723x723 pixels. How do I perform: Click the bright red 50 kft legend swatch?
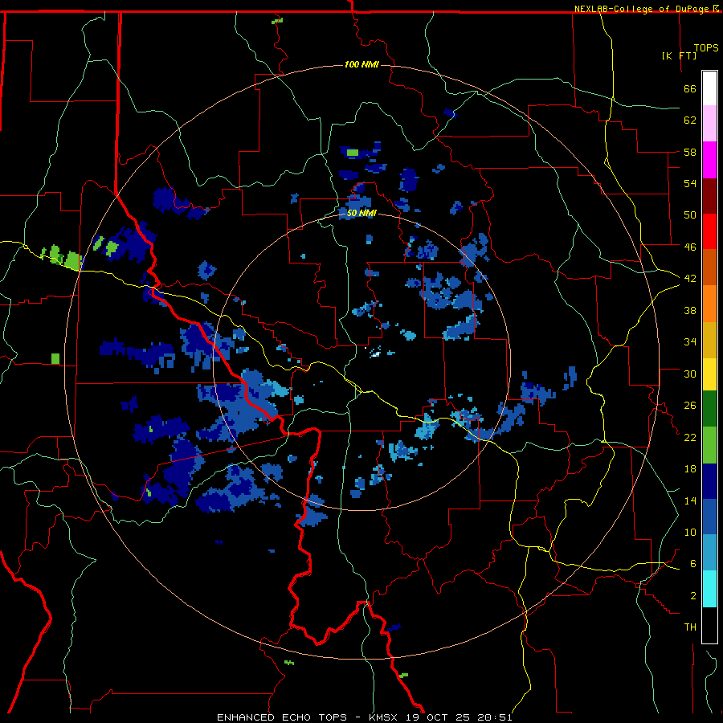(x=709, y=231)
